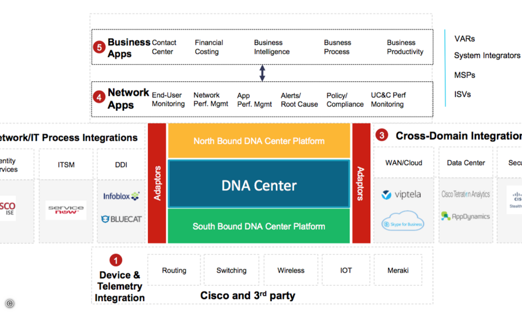
Task: Click Financial Costing in Business Apps
Action: (x=209, y=47)
